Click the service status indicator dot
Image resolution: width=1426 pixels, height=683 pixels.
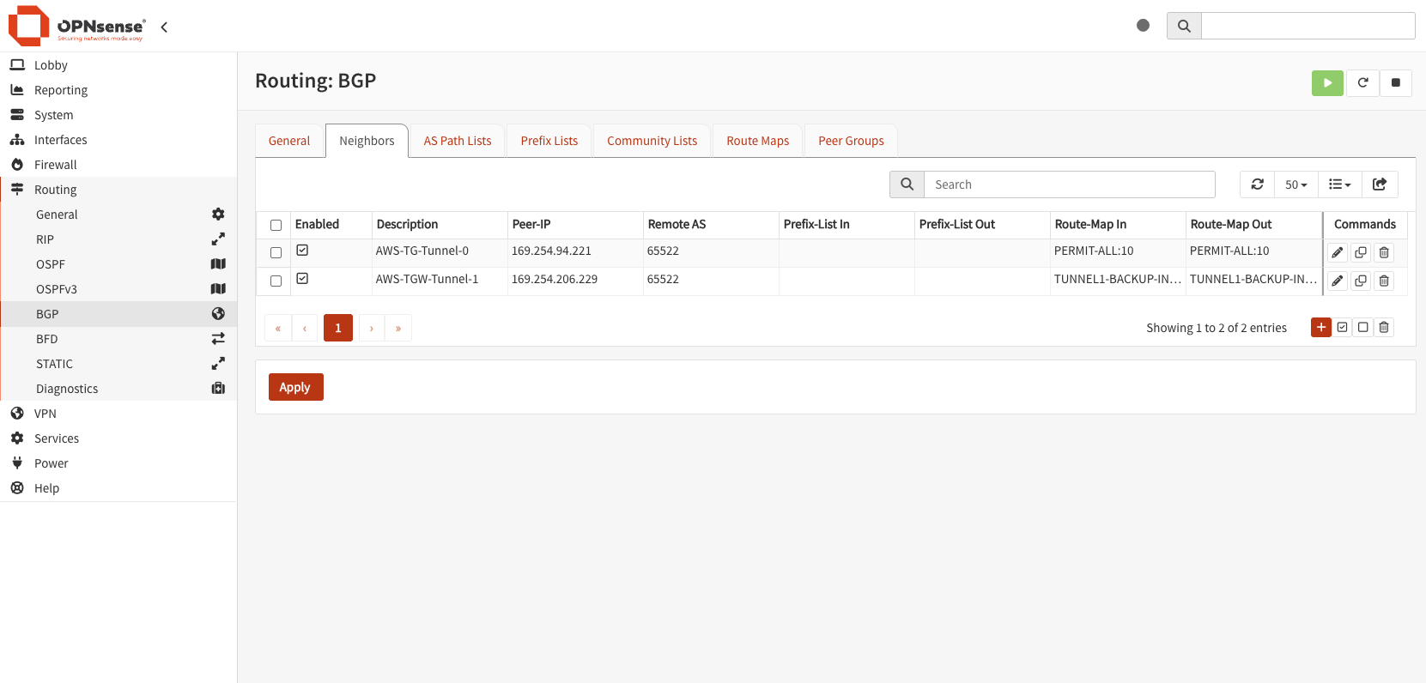[x=1143, y=26]
